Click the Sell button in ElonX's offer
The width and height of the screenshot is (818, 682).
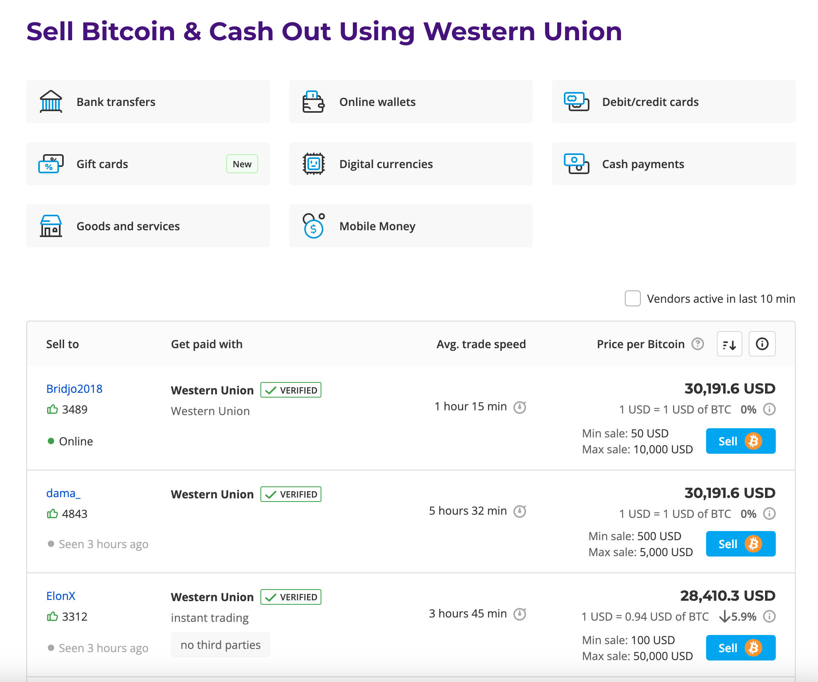(741, 648)
